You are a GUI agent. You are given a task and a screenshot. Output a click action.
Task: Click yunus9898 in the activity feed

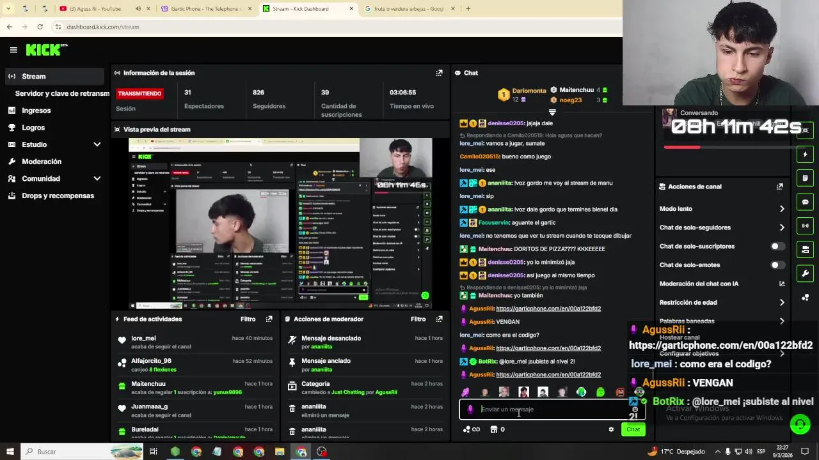(x=227, y=392)
